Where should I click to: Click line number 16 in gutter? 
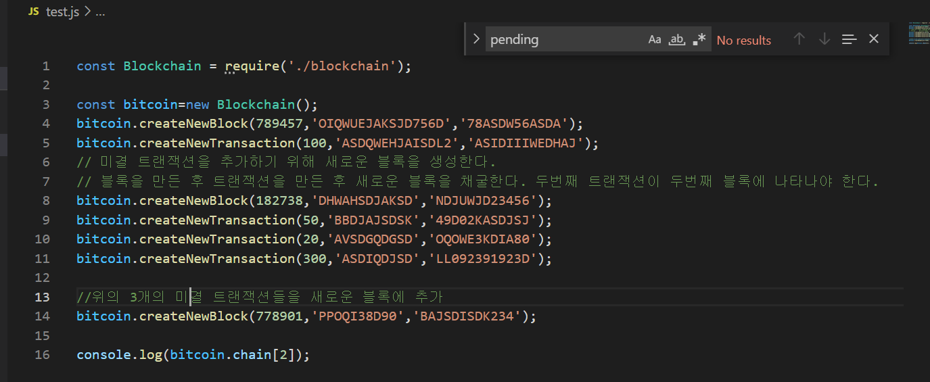pos(42,355)
